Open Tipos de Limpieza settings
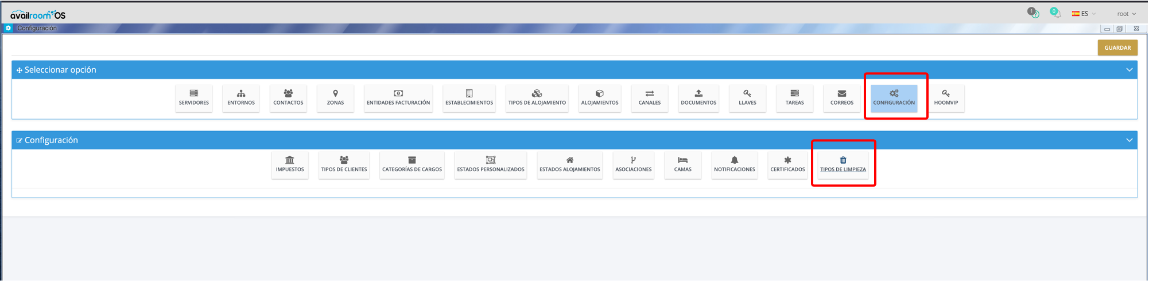The image size is (1149, 281). point(843,165)
